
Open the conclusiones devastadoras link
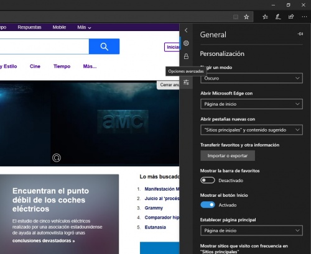point(44,241)
